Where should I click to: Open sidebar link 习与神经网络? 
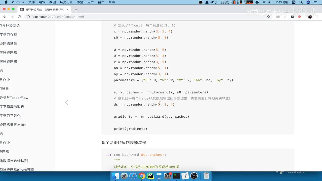[x=10, y=26]
